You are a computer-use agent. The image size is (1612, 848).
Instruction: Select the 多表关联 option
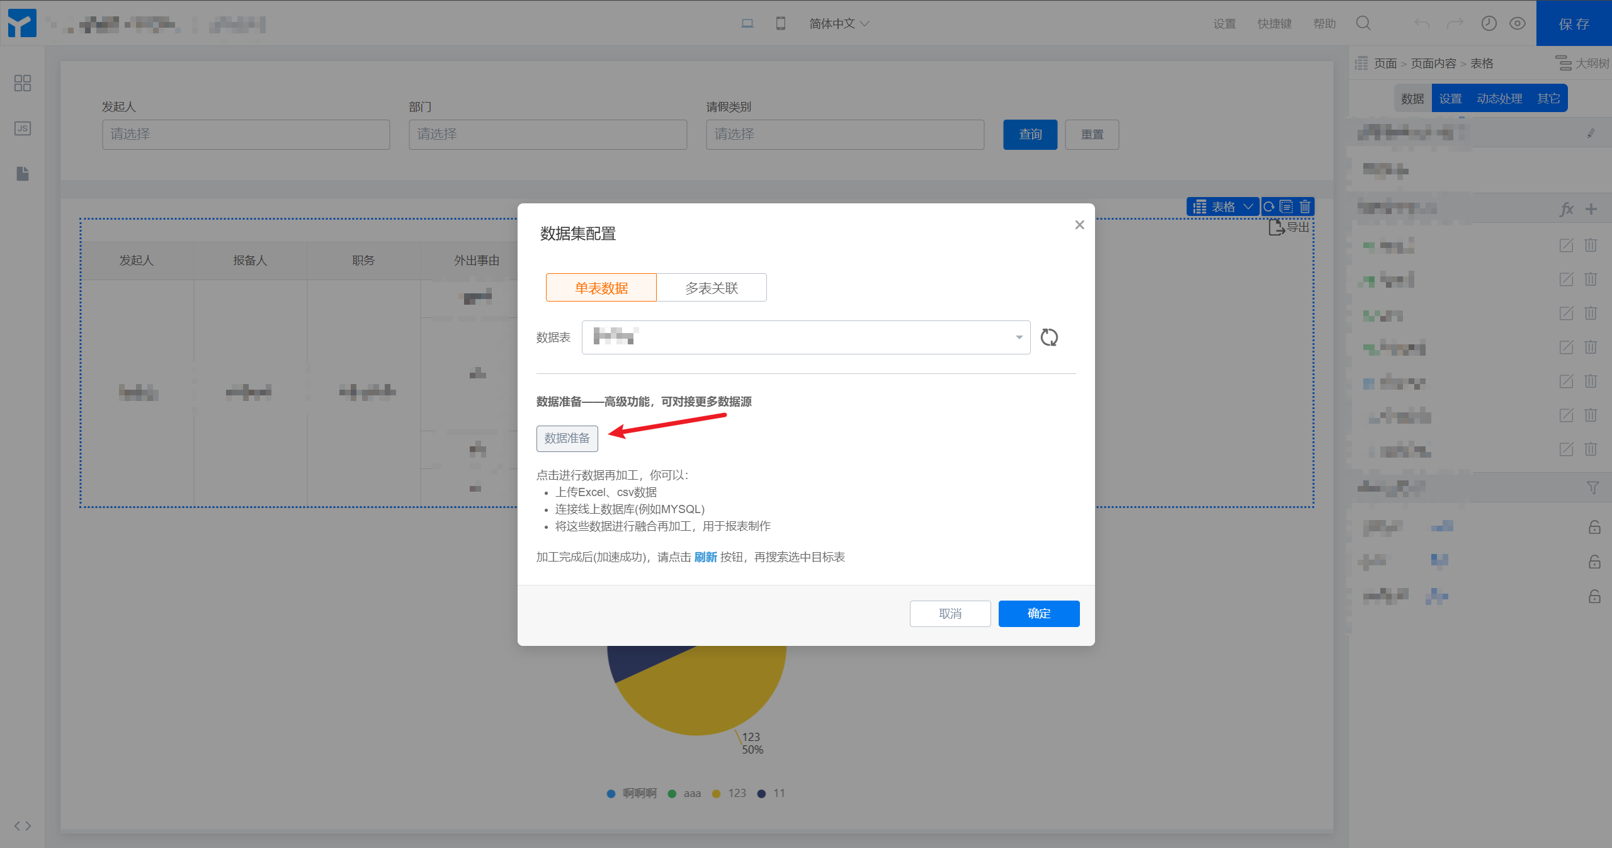point(712,288)
